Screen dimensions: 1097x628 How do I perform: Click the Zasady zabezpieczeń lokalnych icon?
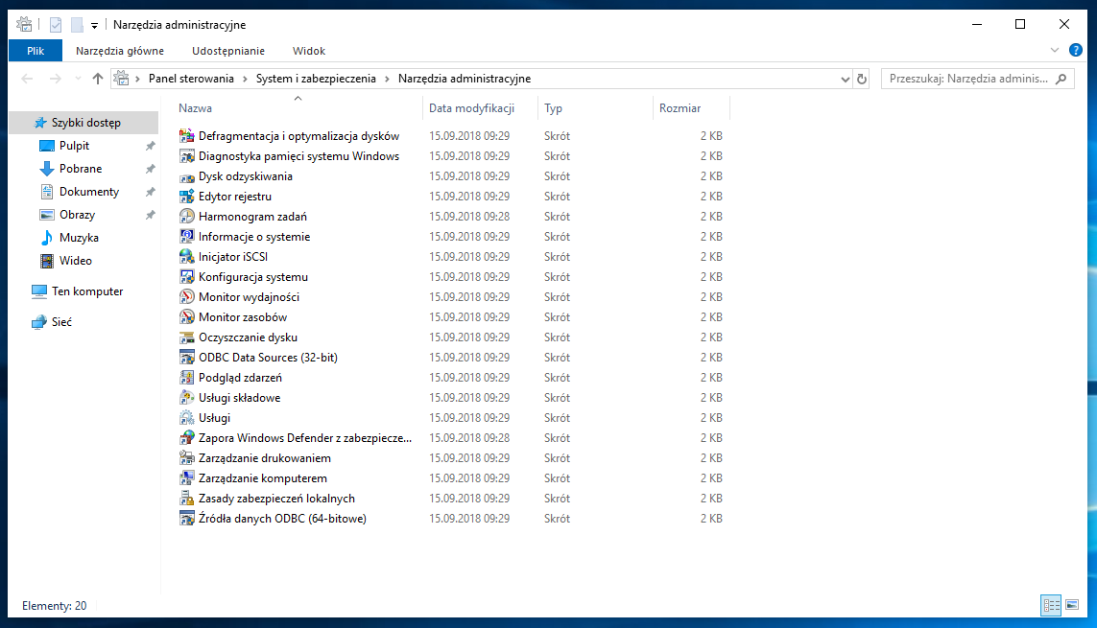tap(186, 499)
